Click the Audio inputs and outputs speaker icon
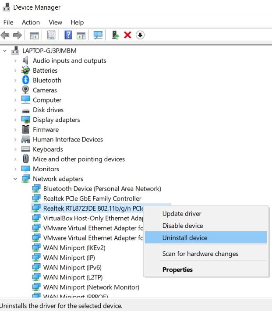Screen dimensions: 272x311 point(25,60)
